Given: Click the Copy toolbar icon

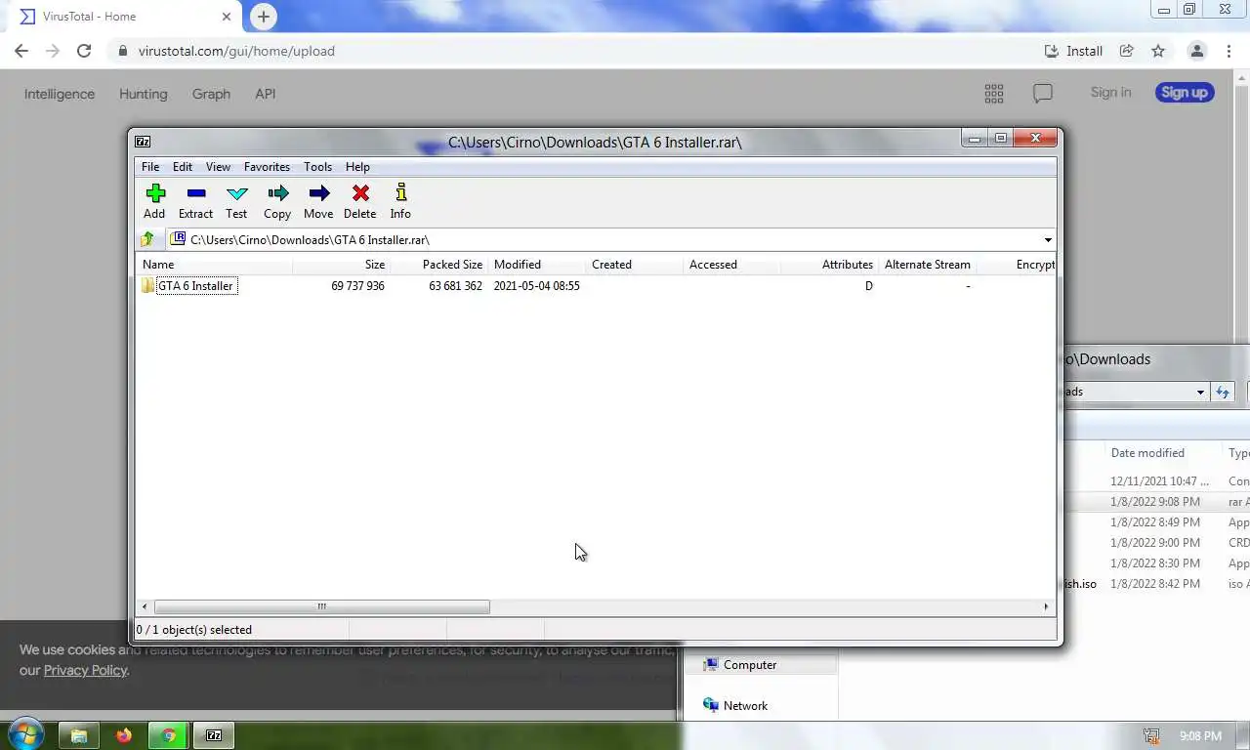Looking at the screenshot, I should tap(278, 193).
